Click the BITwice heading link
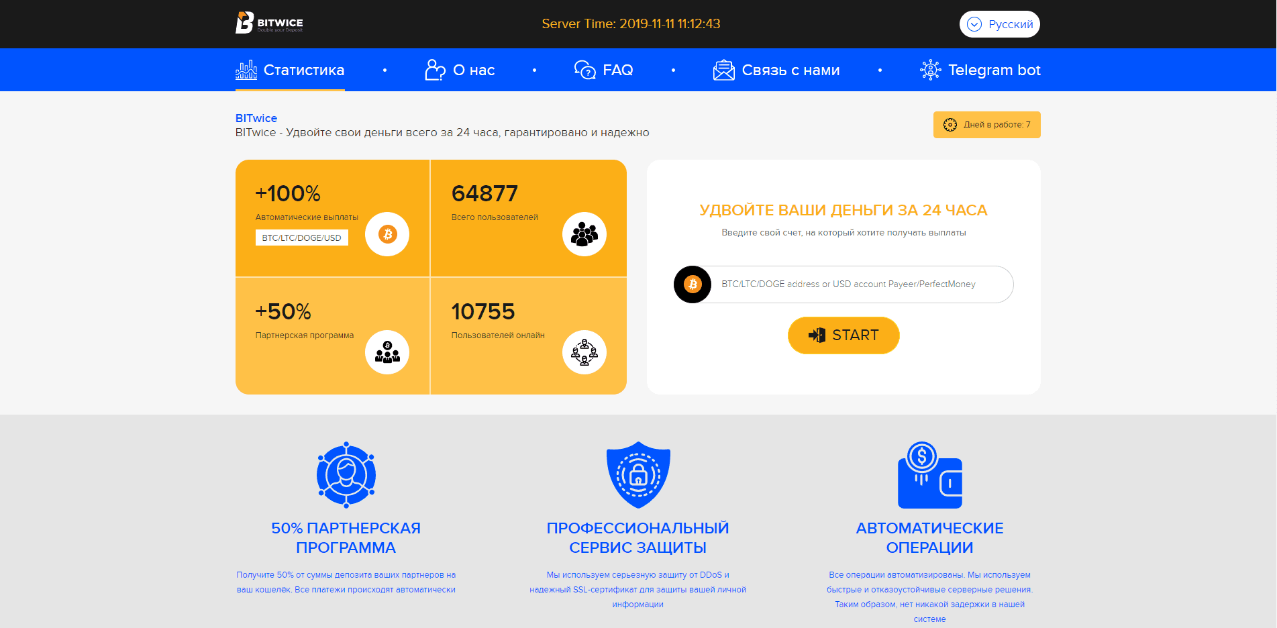The height and width of the screenshot is (628, 1277). point(256,118)
